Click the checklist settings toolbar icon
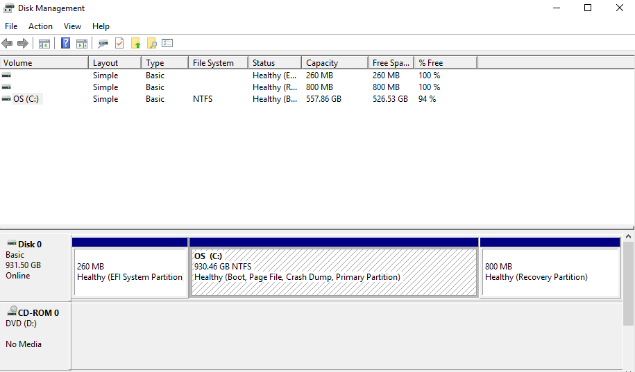Screen dimensions: 635x372 [167, 43]
